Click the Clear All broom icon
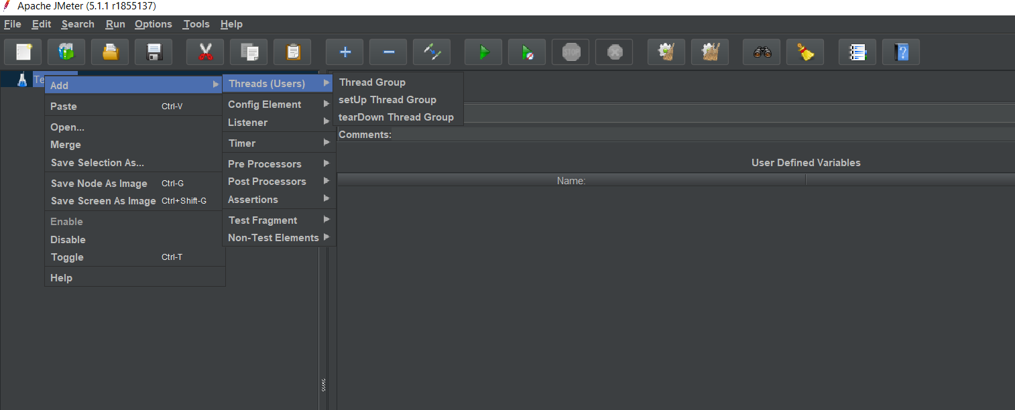 click(805, 52)
